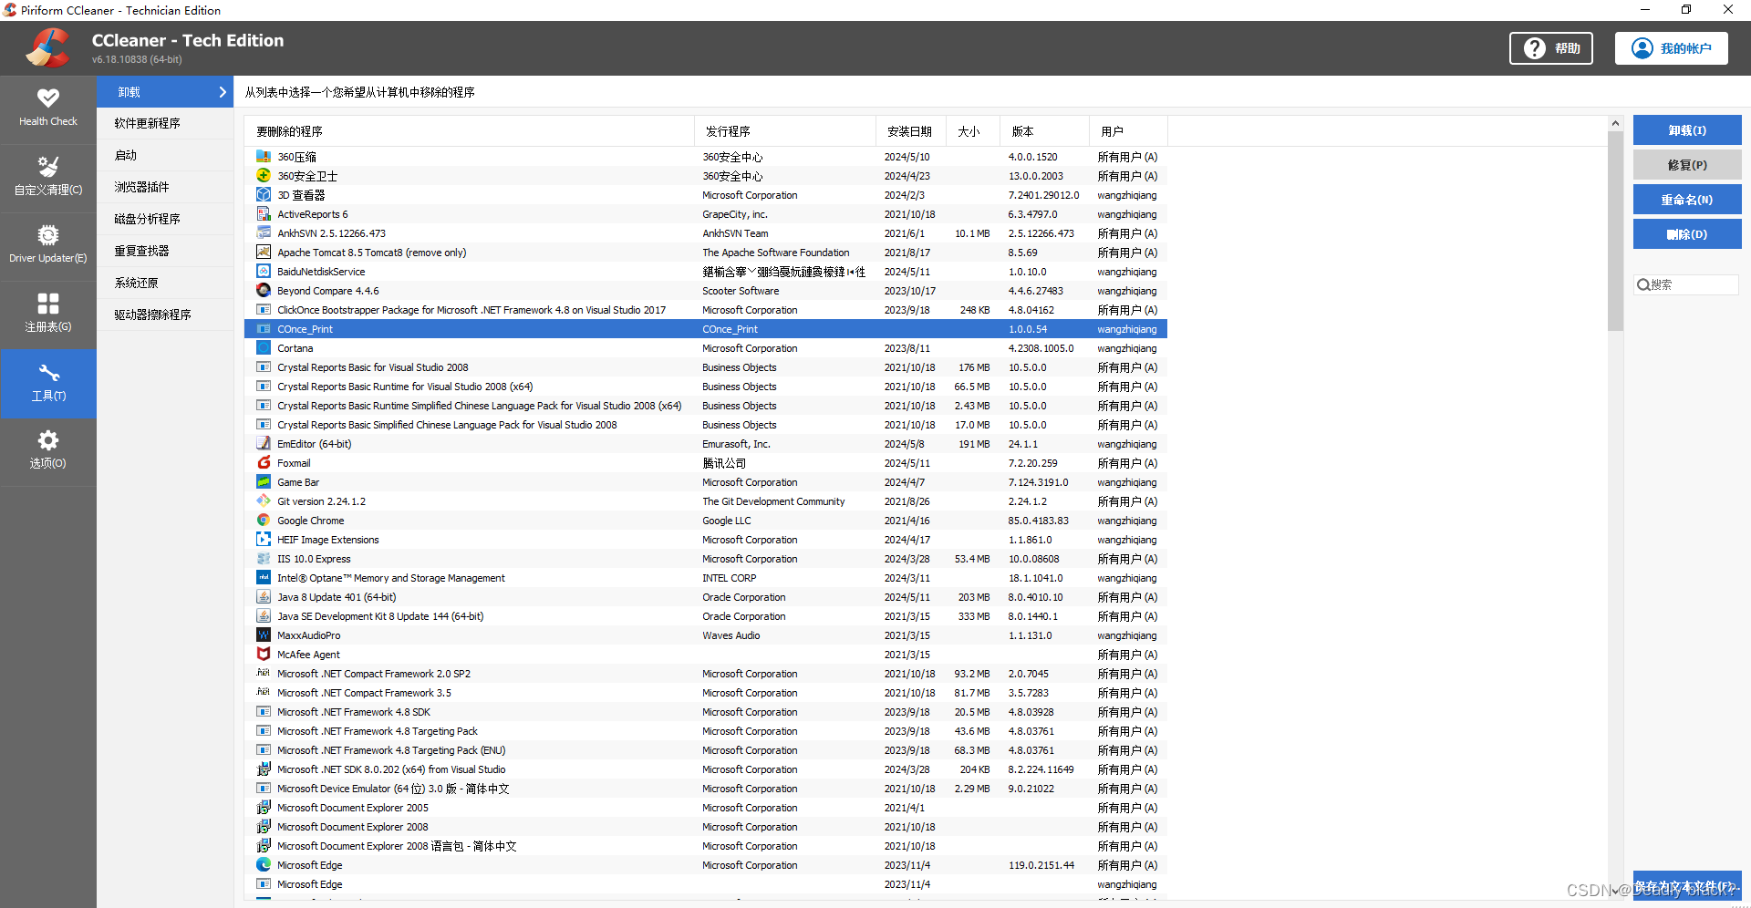Image resolution: width=1751 pixels, height=908 pixels.
Task: Click the Beyond Compare 4.4.6 icon
Action: point(264,291)
